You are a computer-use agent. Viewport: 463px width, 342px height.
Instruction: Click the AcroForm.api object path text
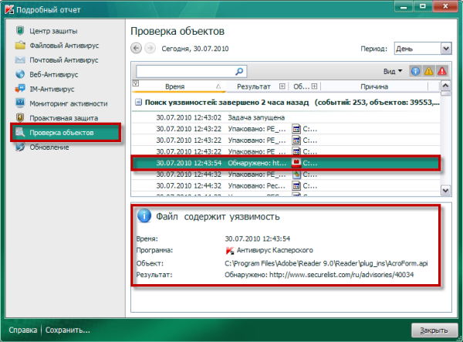326,263
